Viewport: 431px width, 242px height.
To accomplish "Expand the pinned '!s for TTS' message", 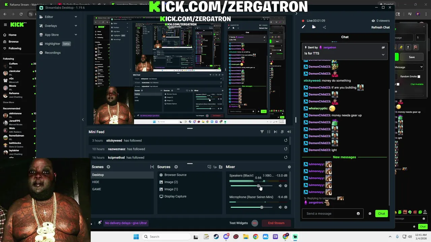I will tap(383, 54).
